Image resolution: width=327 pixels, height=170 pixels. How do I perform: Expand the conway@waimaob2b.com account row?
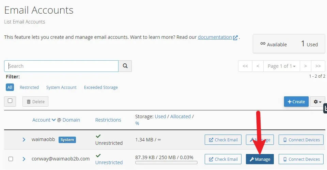click(24, 159)
